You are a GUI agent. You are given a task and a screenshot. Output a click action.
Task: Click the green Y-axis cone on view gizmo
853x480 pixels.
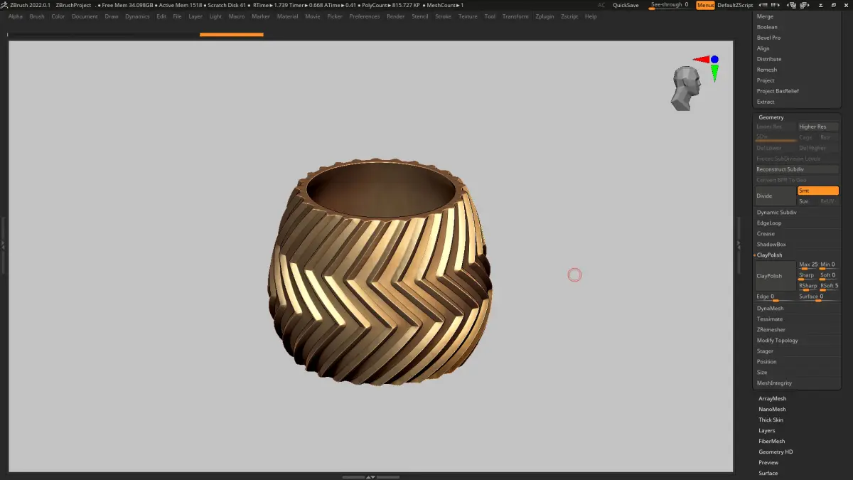click(x=714, y=73)
